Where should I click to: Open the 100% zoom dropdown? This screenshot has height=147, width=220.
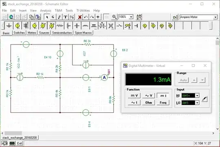(131, 17)
